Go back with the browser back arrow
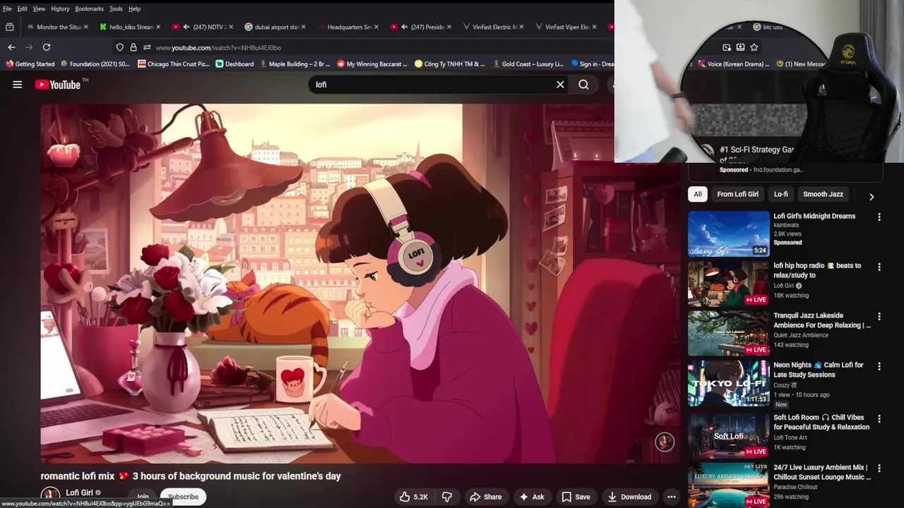Viewport: 904px width, 508px height. tap(11, 47)
